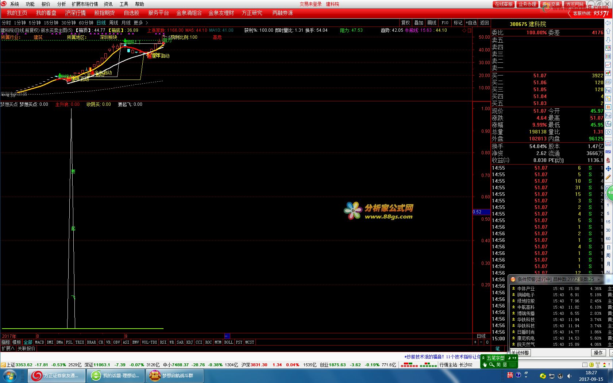Click the F10 company info sidebar icon
The width and height of the screenshot is (613, 383).
[608, 90]
